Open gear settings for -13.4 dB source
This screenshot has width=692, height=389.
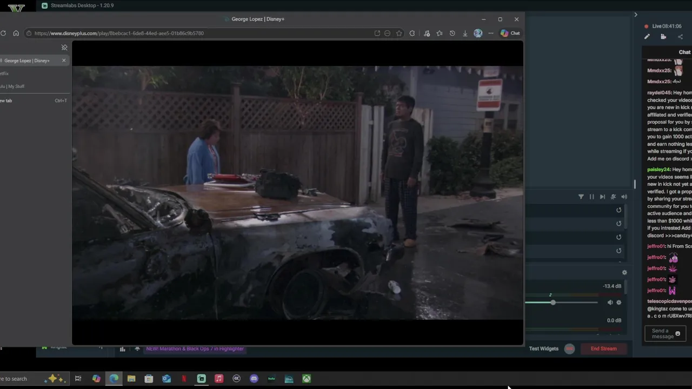point(619,303)
